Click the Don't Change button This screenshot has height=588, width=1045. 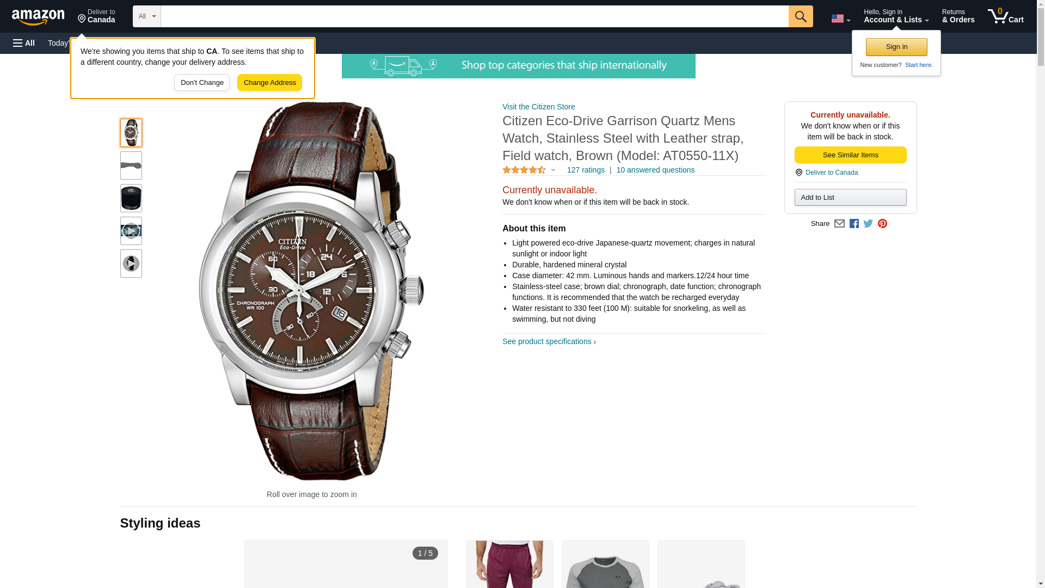tap(202, 83)
